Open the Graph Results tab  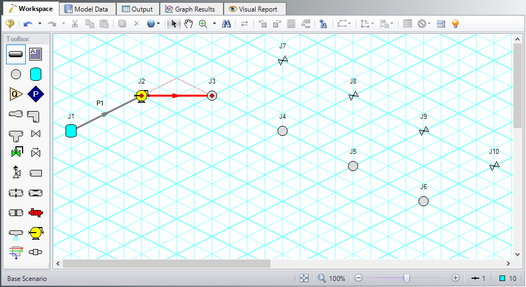pyautogui.click(x=191, y=9)
